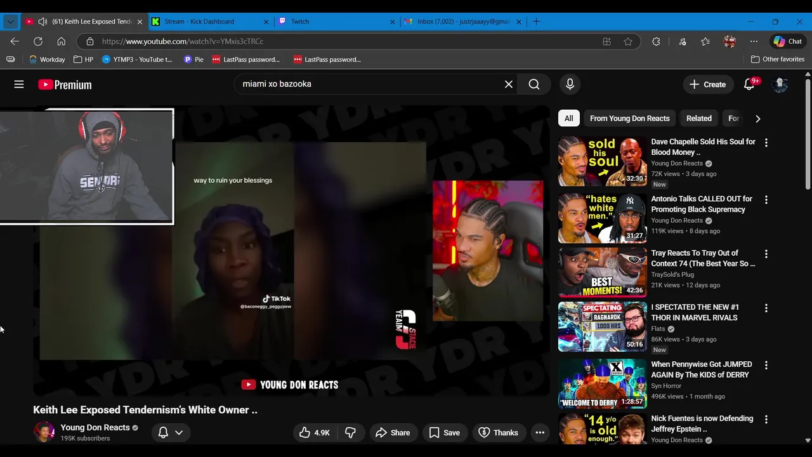Start search with voice microphone

570,84
